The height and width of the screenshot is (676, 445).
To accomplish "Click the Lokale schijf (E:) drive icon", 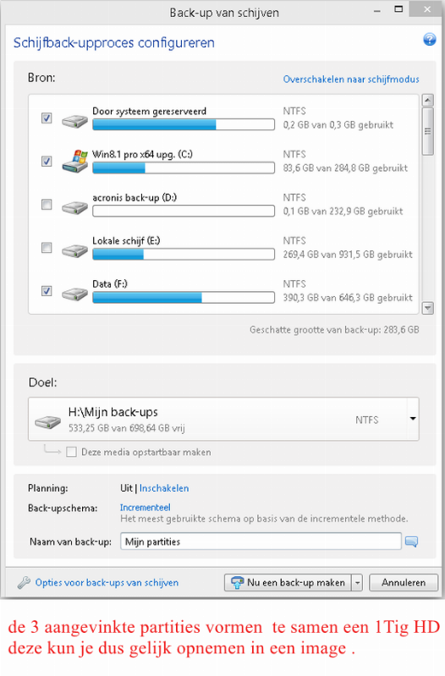I will [x=75, y=250].
